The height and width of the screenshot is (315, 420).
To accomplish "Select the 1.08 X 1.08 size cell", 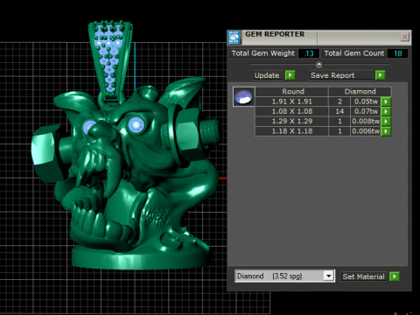I will (x=291, y=111).
